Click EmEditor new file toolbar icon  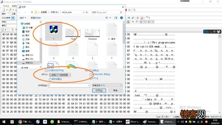click(x=4, y=10)
